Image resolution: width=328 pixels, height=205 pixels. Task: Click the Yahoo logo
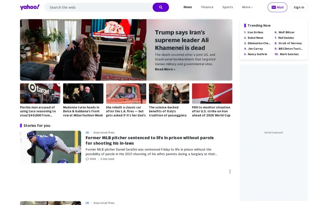30,7
